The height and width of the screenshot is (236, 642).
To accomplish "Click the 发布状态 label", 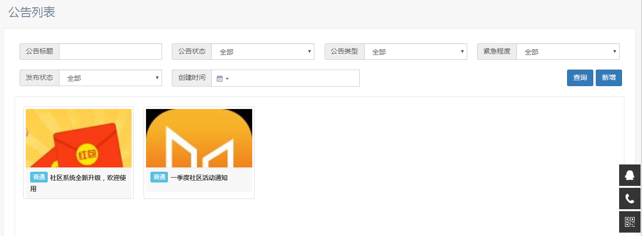I will 39,78.
